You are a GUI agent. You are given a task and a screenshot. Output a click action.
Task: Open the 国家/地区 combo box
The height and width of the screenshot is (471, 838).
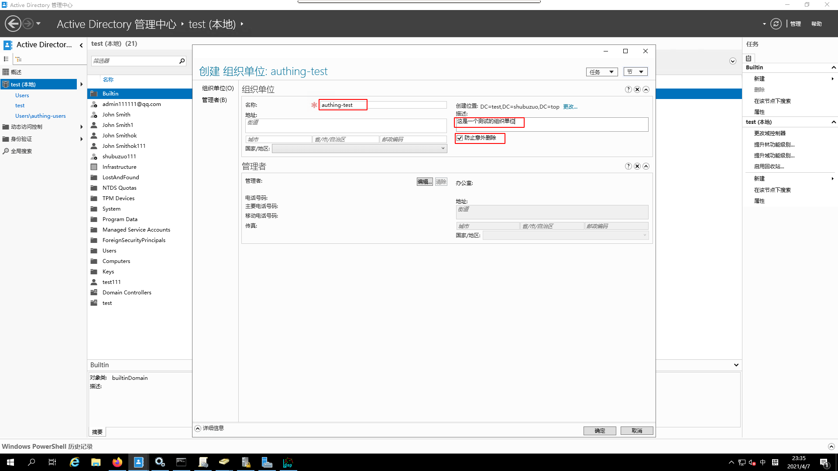(x=443, y=148)
